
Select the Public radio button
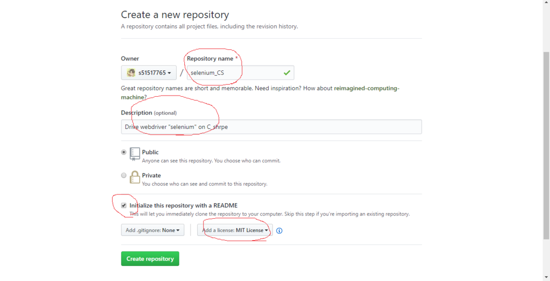124,152
